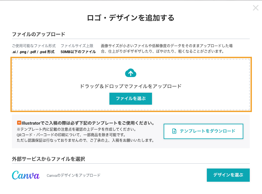The width and height of the screenshot is (262, 194).
Task: Close the logo design dialog with X
Action: pos(256,8)
